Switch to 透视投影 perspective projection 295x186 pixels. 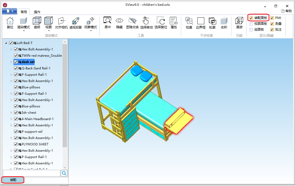[x=76, y=21]
